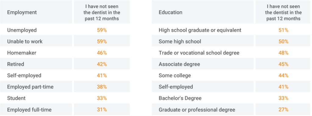Select High school graduate or equivalent
312x116 pixels.
200,30
